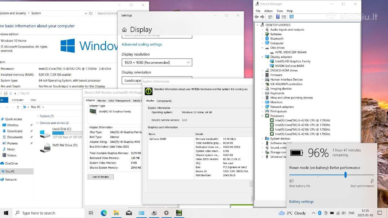Click the Settings gear on the taskbar
388x218 pixels.
click(166, 213)
